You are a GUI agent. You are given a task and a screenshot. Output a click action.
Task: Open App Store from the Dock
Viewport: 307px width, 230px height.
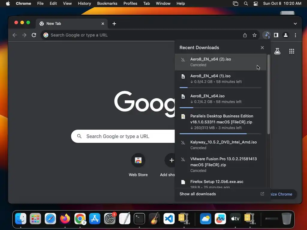point(95,218)
